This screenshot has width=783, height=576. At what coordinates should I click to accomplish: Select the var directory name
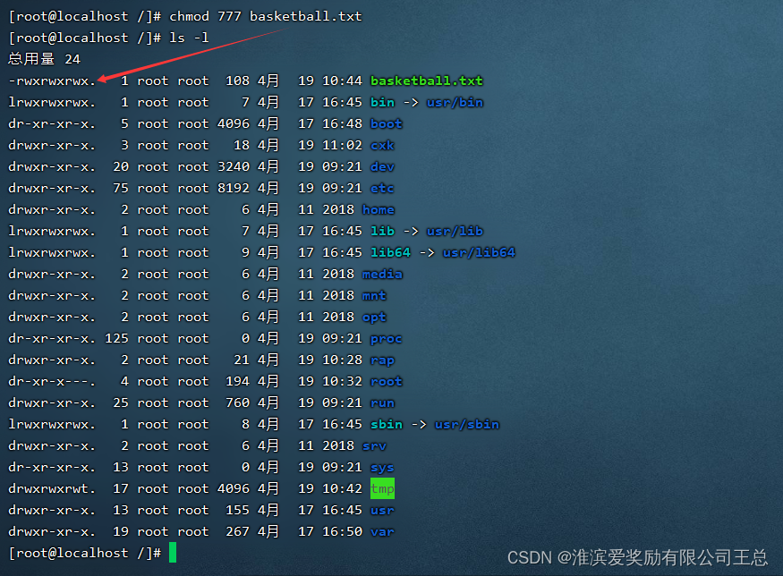click(x=381, y=531)
